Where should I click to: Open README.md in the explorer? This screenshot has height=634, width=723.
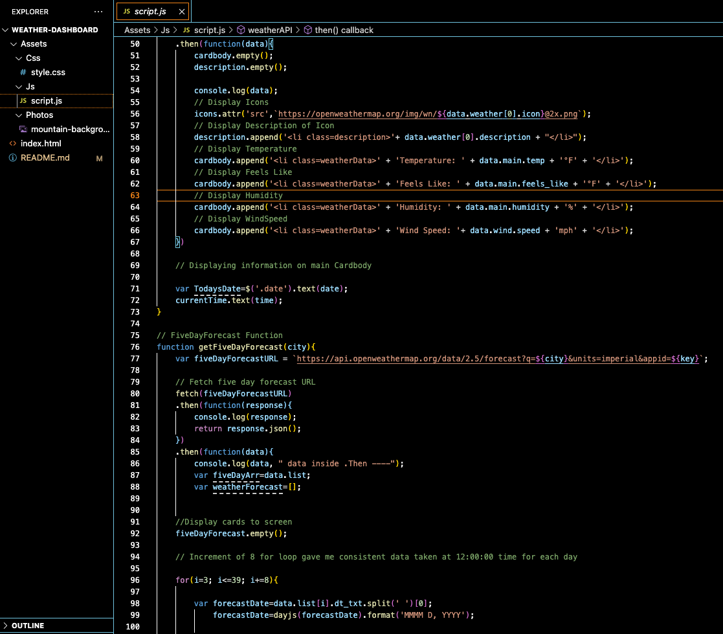tap(45, 158)
